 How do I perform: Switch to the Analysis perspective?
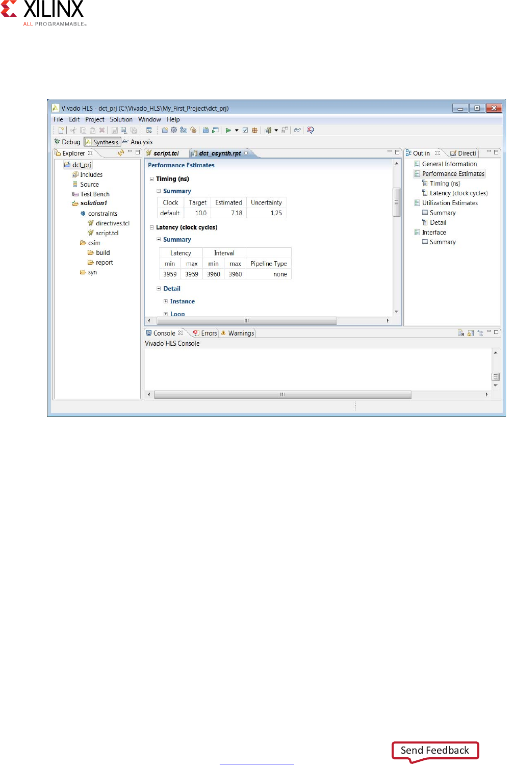click(138, 142)
